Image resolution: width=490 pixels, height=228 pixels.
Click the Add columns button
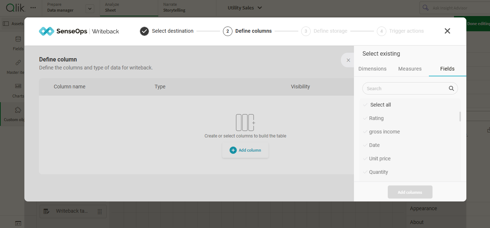pyautogui.click(x=410, y=192)
